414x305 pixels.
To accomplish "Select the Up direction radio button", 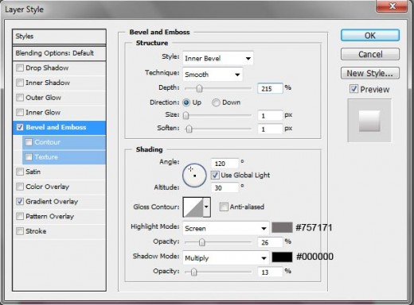I will click(x=186, y=102).
